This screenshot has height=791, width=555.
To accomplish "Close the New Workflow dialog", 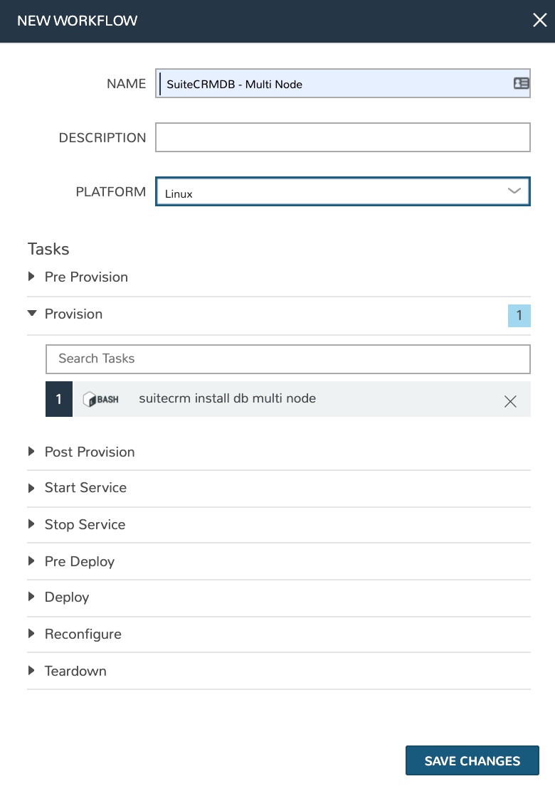I will point(539,21).
